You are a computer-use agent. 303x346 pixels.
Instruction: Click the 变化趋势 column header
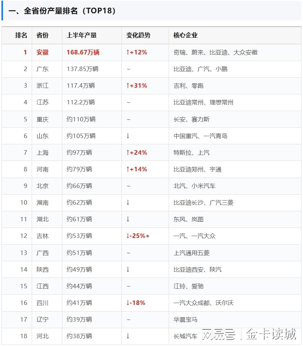click(x=138, y=35)
